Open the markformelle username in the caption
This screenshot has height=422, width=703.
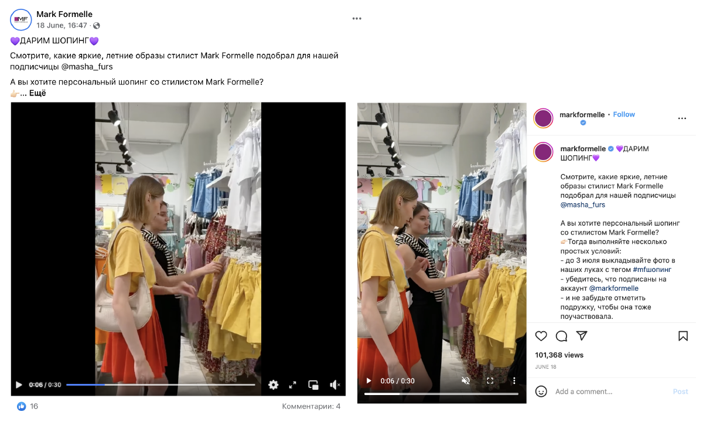(x=583, y=149)
